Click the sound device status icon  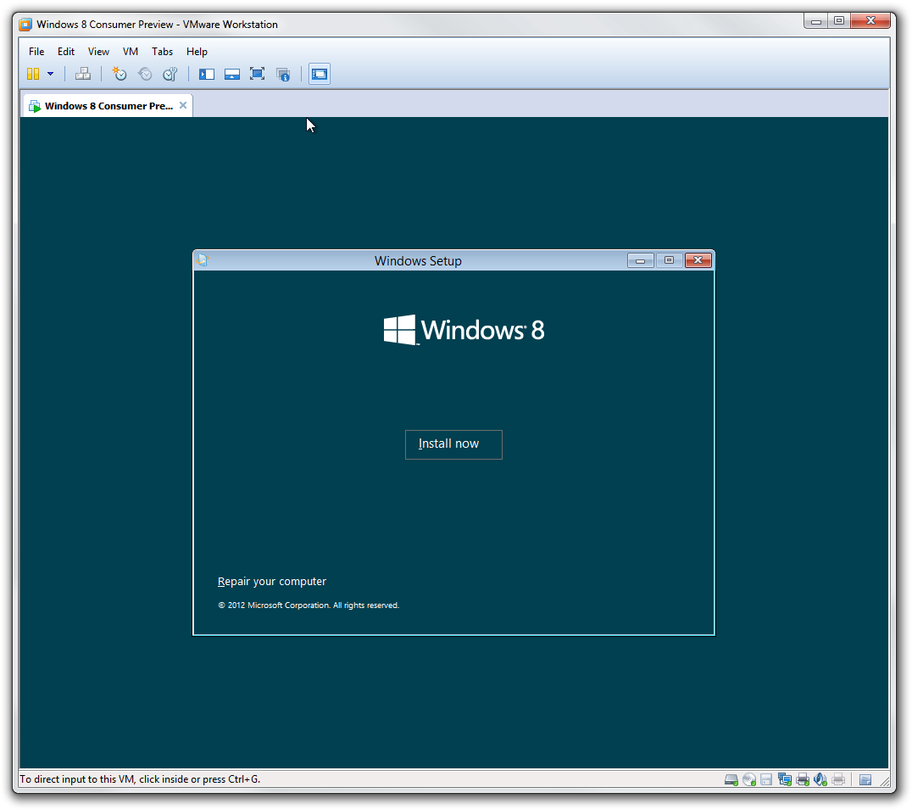pos(820,778)
